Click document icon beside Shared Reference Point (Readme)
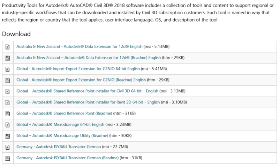Screen dimensions: 279x168 [7, 114]
